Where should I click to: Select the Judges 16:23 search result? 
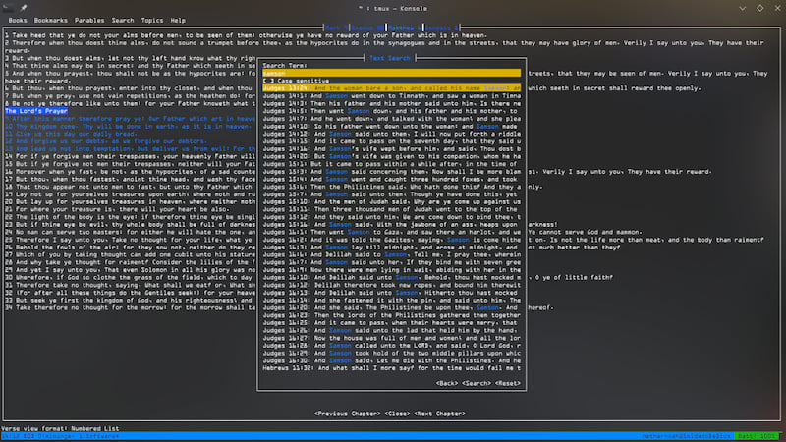[391, 315]
